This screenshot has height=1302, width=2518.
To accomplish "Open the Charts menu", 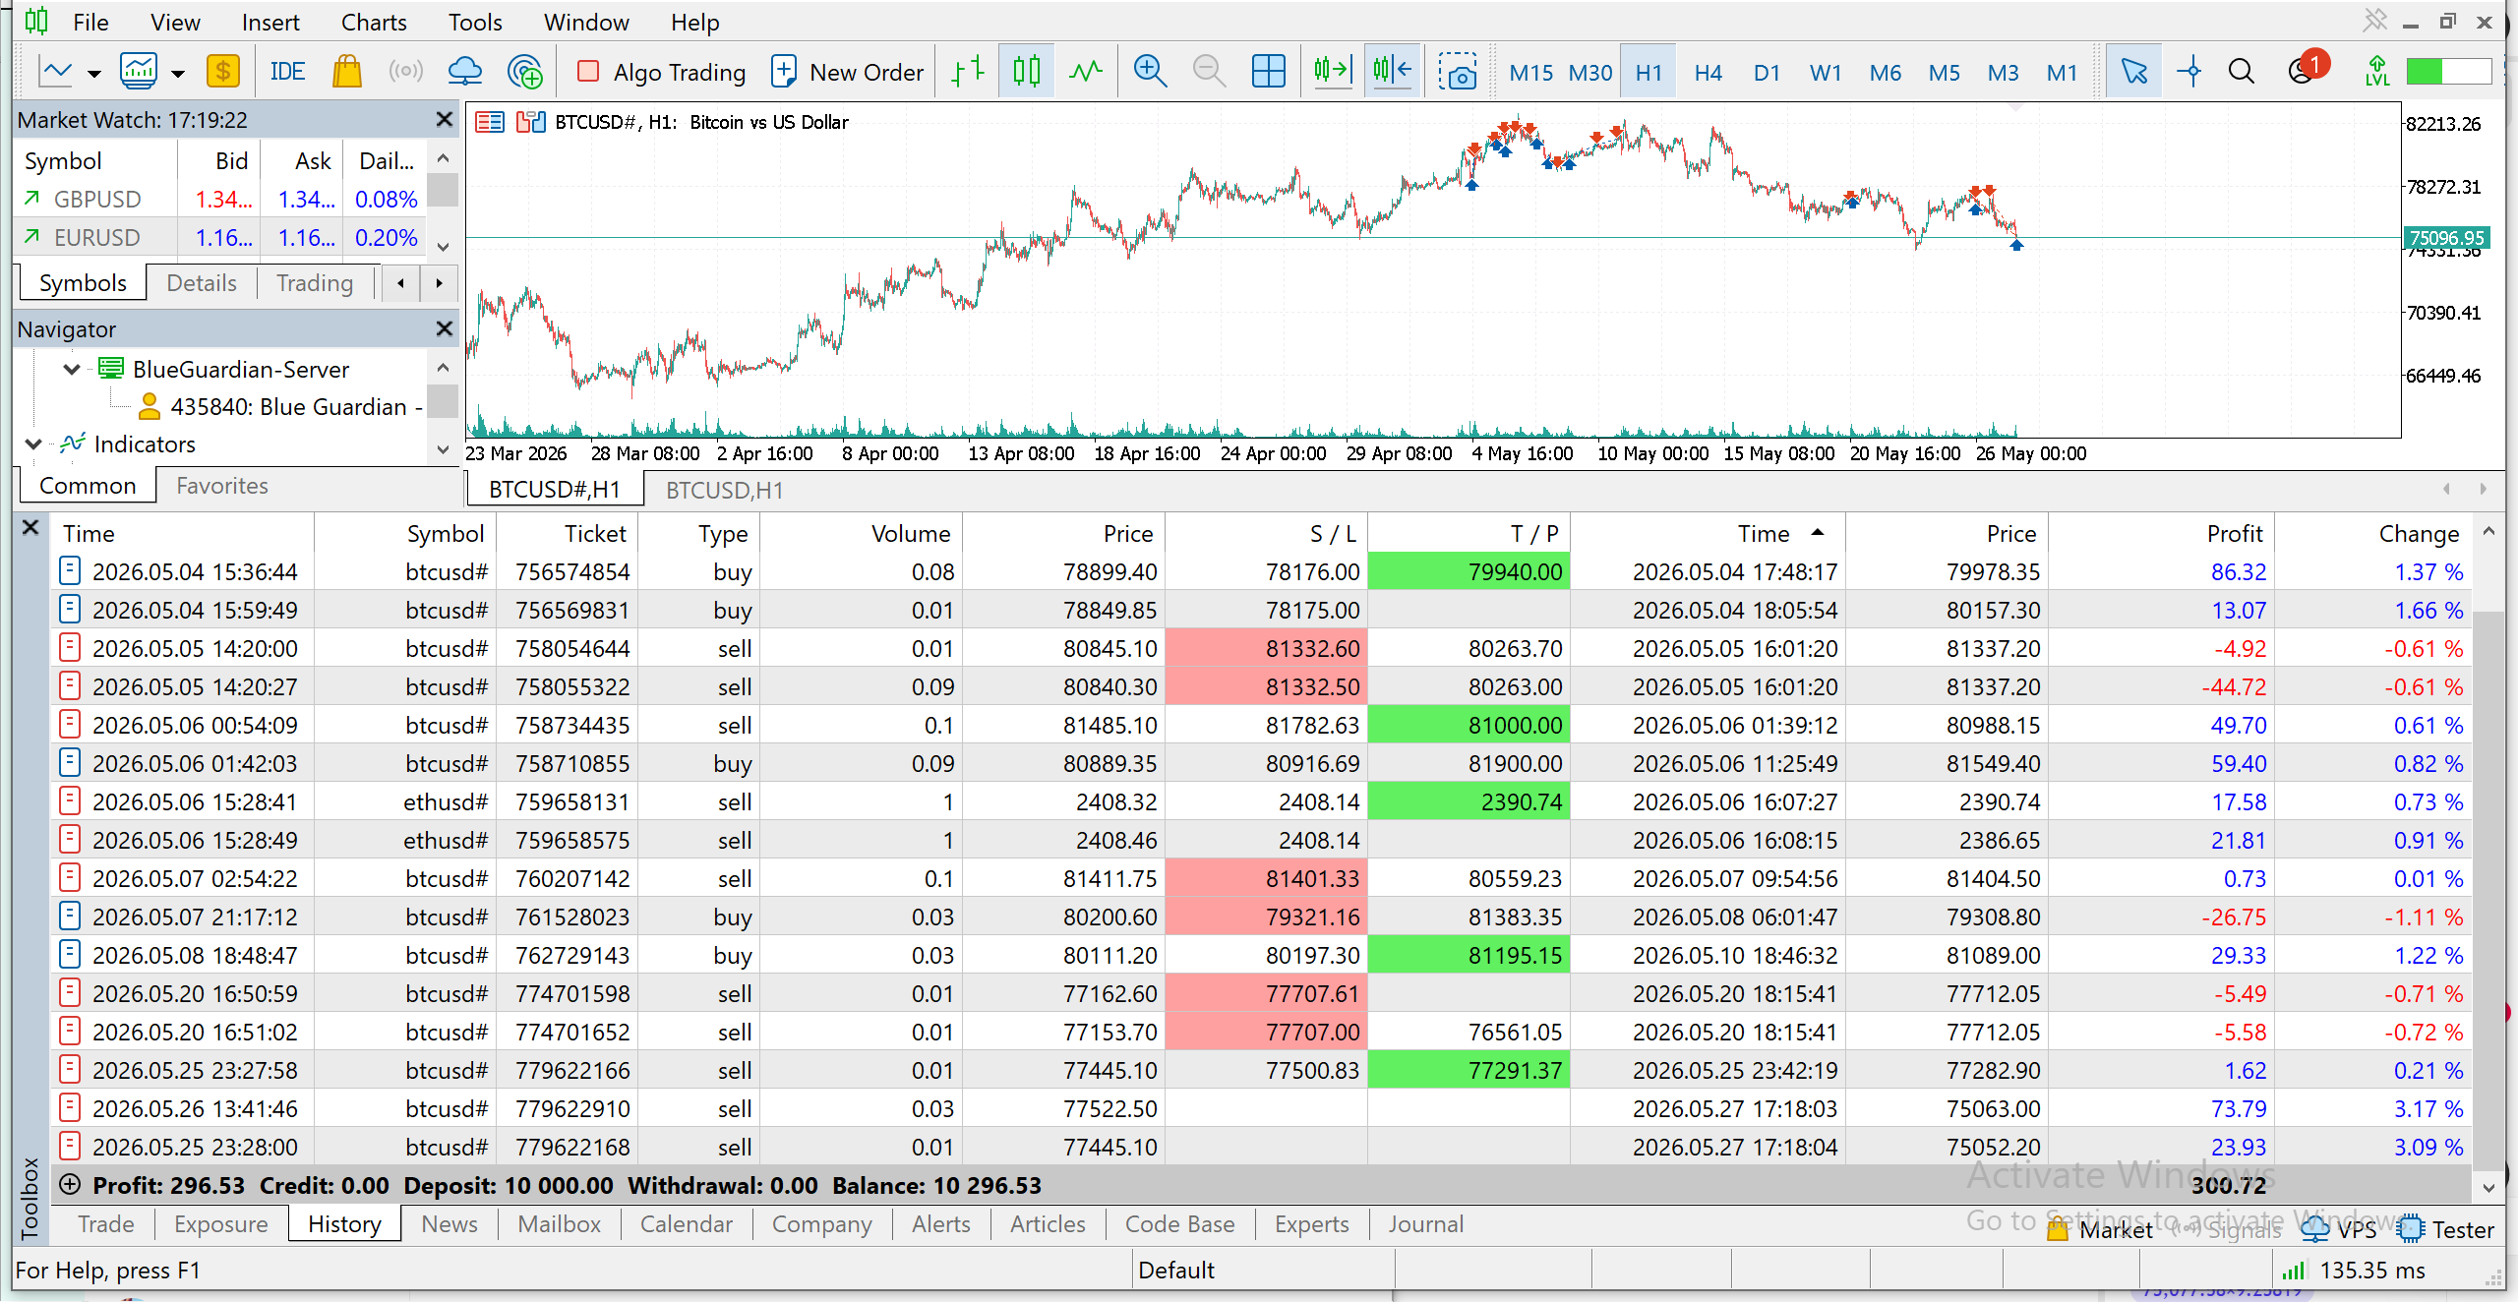I will tap(373, 22).
